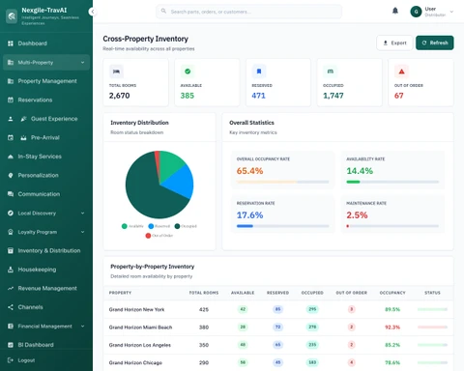The height and width of the screenshot is (371, 464).
Task: Open the Dashboard menu item
Action: coord(46,43)
